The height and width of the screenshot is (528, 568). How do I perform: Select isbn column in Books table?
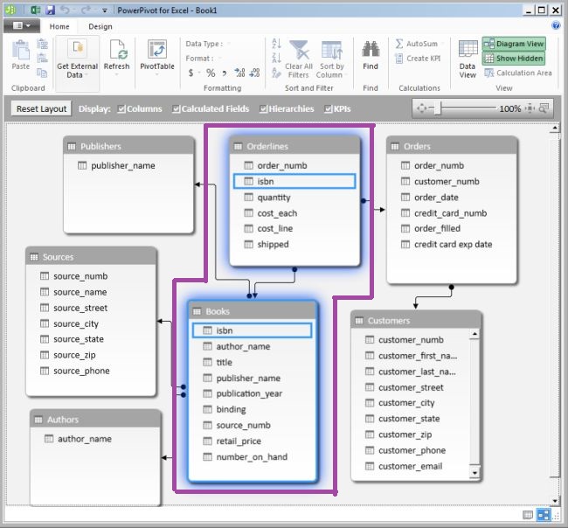253,330
